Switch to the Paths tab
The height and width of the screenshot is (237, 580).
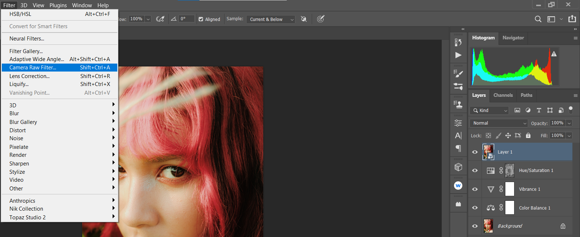(526, 95)
